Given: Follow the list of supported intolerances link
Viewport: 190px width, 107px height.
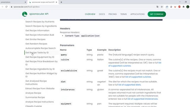Looking at the screenshot, I should point(142,99).
